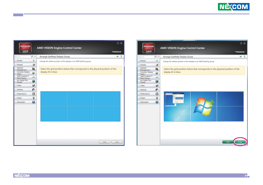Select the bottom-right blue grid cell, left window
Image resolution: width=263 pixels, height=185 pixels.
pyautogui.click(x=107, y=114)
